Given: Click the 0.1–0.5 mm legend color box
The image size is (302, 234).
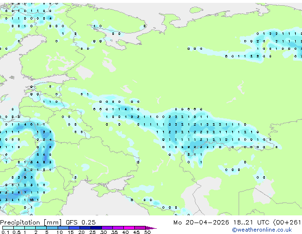Looking at the screenshot, I should point(8,228).
